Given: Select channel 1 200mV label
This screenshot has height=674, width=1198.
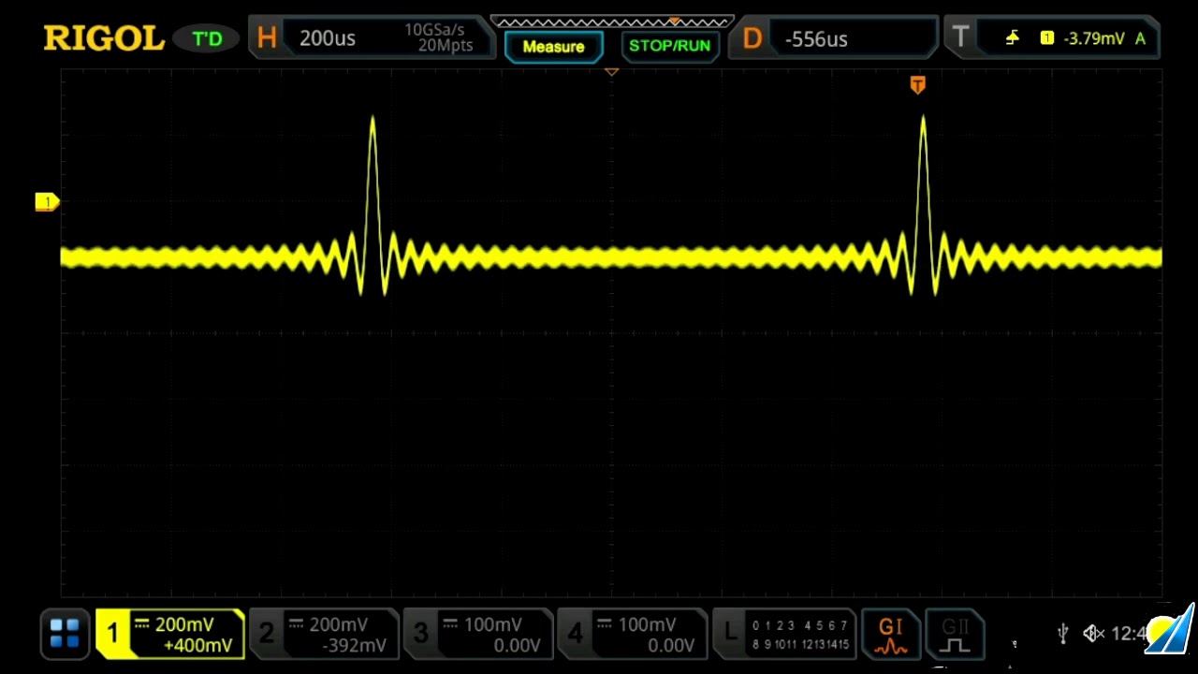Looking at the screenshot, I should coord(184,624).
